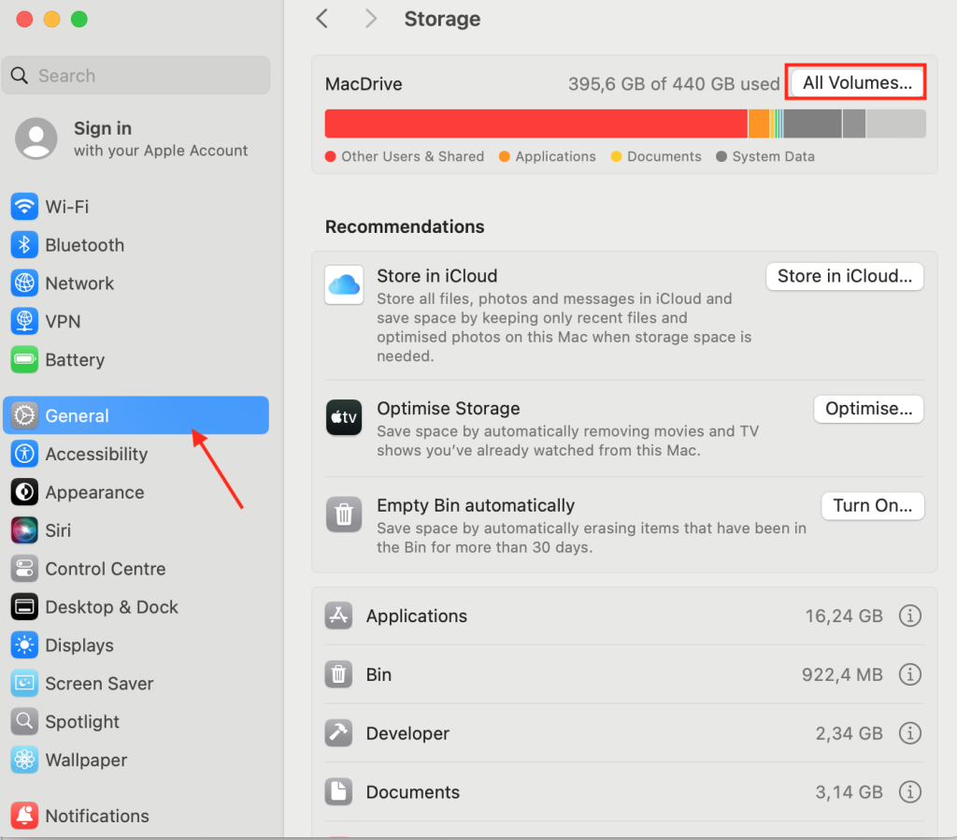This screenshot has height=840, width=957.
Task: Click the Optimise… button
Action: 868,409
